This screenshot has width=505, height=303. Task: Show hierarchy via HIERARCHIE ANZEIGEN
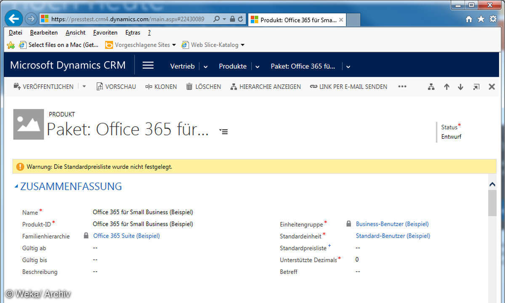tap(266, 87)
